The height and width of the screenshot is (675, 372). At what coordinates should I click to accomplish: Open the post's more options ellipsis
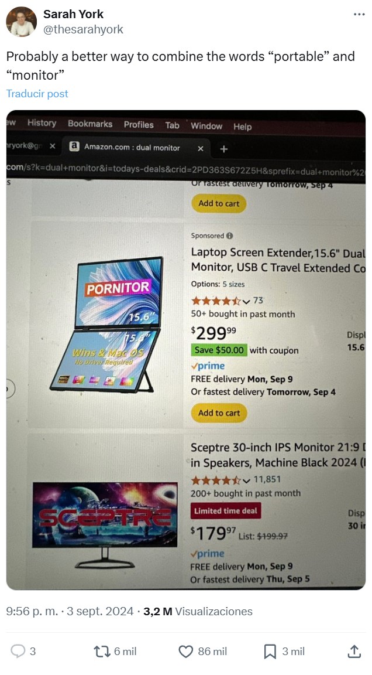tap(359, 13)
